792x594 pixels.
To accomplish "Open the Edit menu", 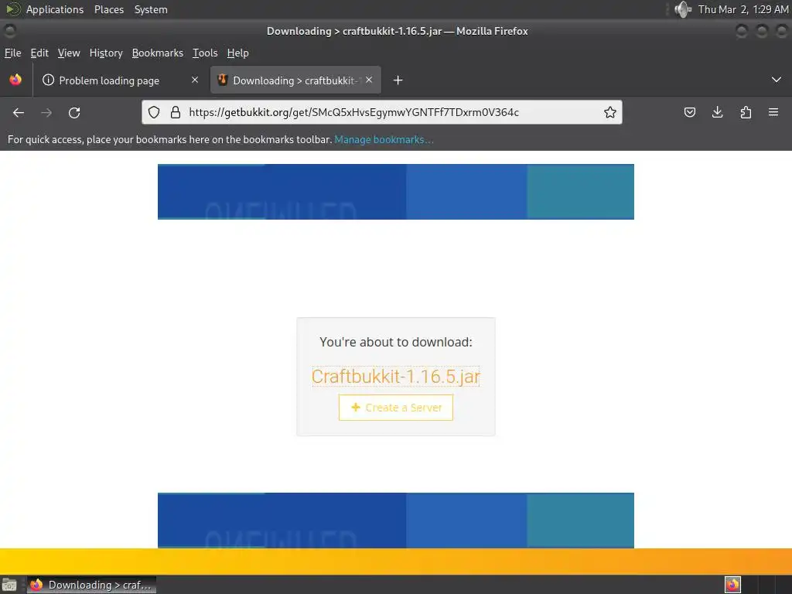I will pos(39,53).
